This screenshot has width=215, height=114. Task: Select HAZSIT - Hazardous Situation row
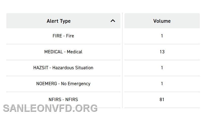63,68
